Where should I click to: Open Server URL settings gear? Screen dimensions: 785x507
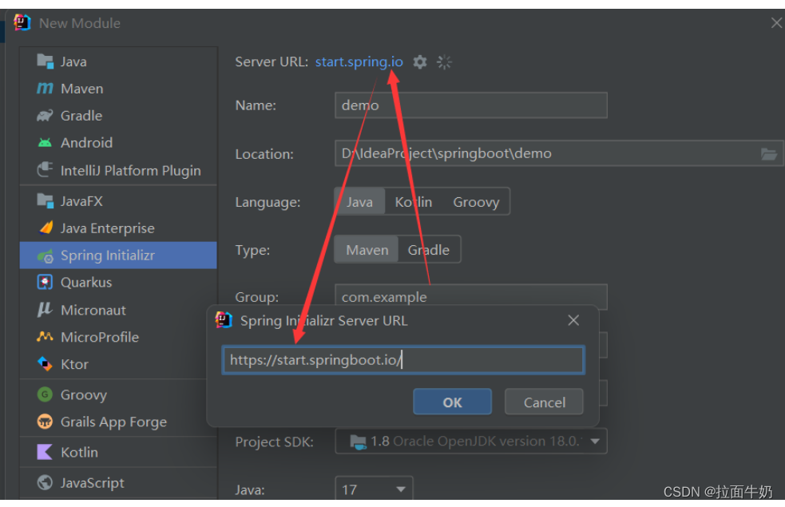tap(420, 62)
